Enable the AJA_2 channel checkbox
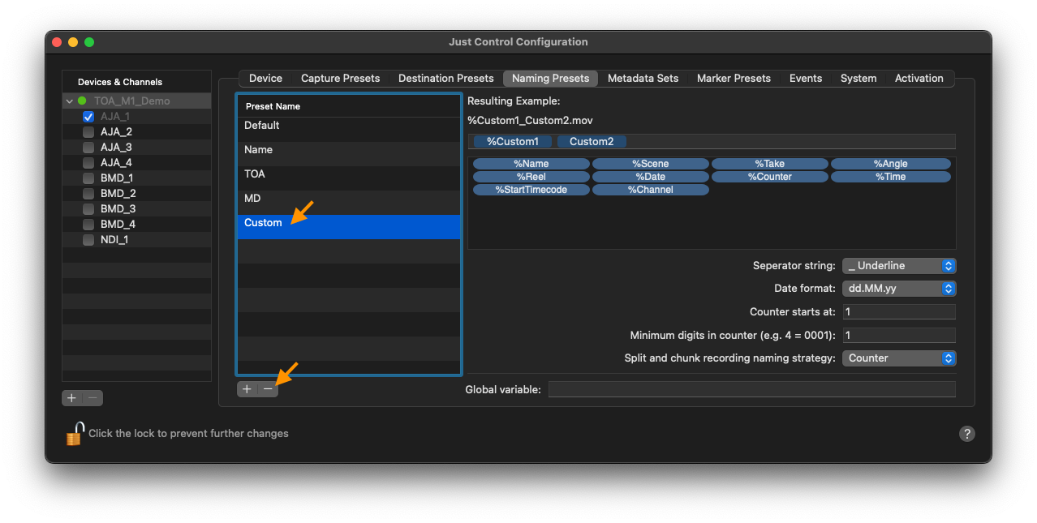The width and height of the screenshot is (1037, 523). pos(88,132)
